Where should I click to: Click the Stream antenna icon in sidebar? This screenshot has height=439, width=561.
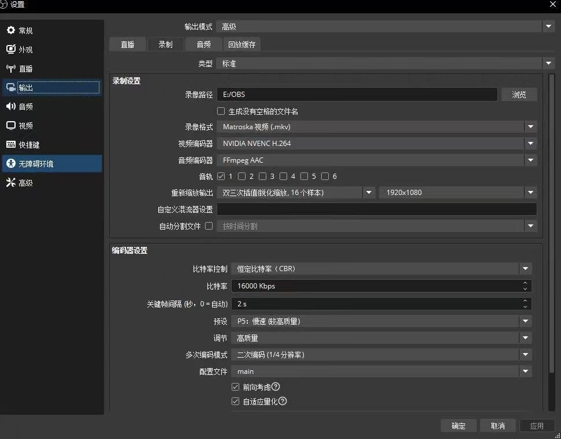[x=11, y=68]
